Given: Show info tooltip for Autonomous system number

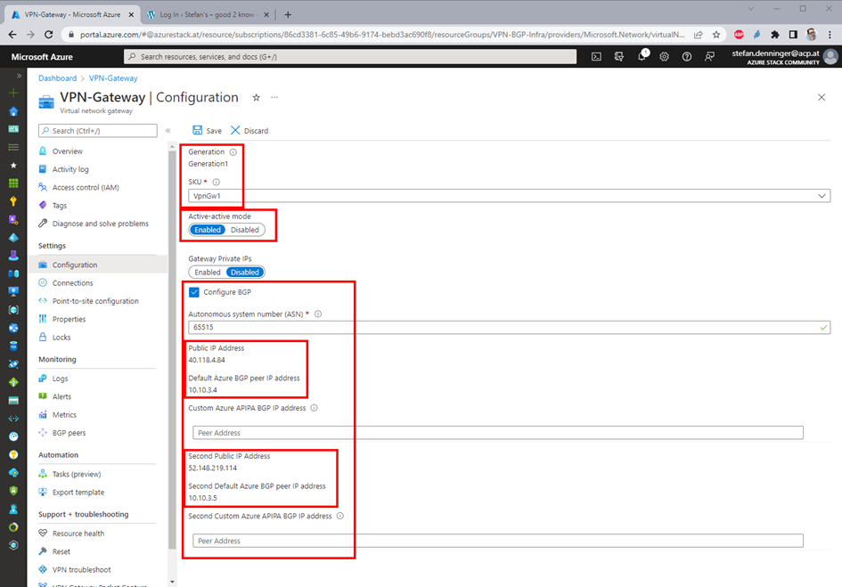Looking at the screenshot, I should pos(318,314).
